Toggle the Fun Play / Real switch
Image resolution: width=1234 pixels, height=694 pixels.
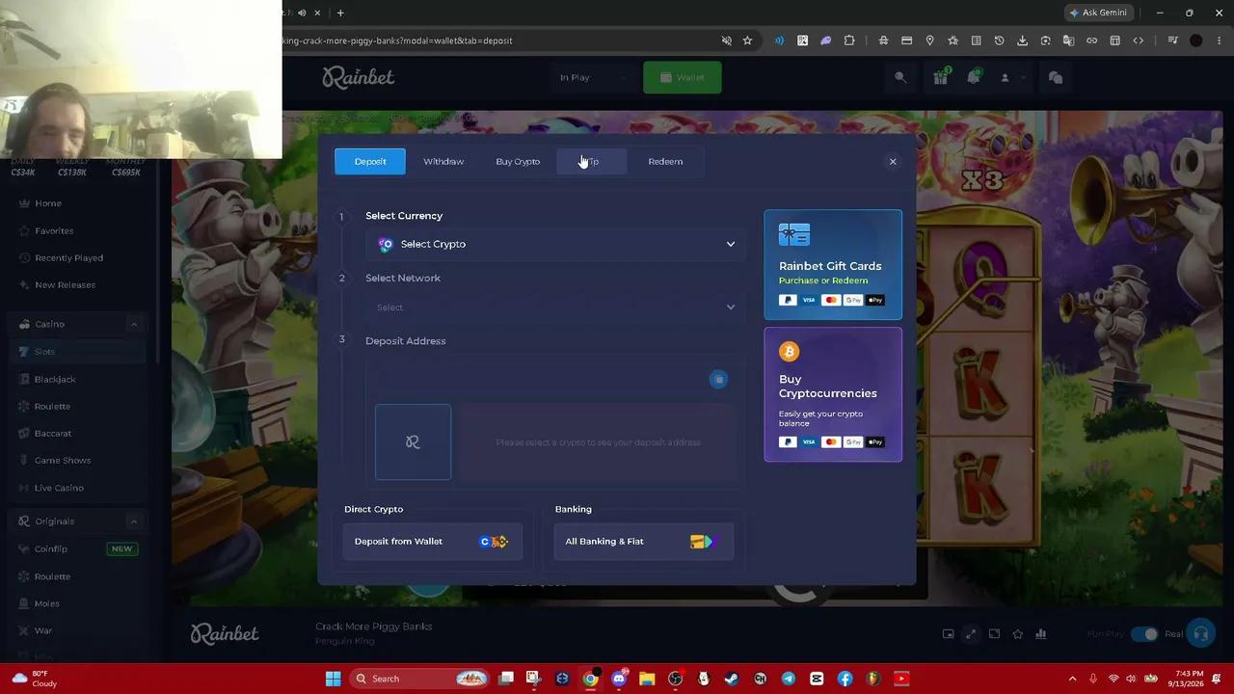coord(1144,633)
